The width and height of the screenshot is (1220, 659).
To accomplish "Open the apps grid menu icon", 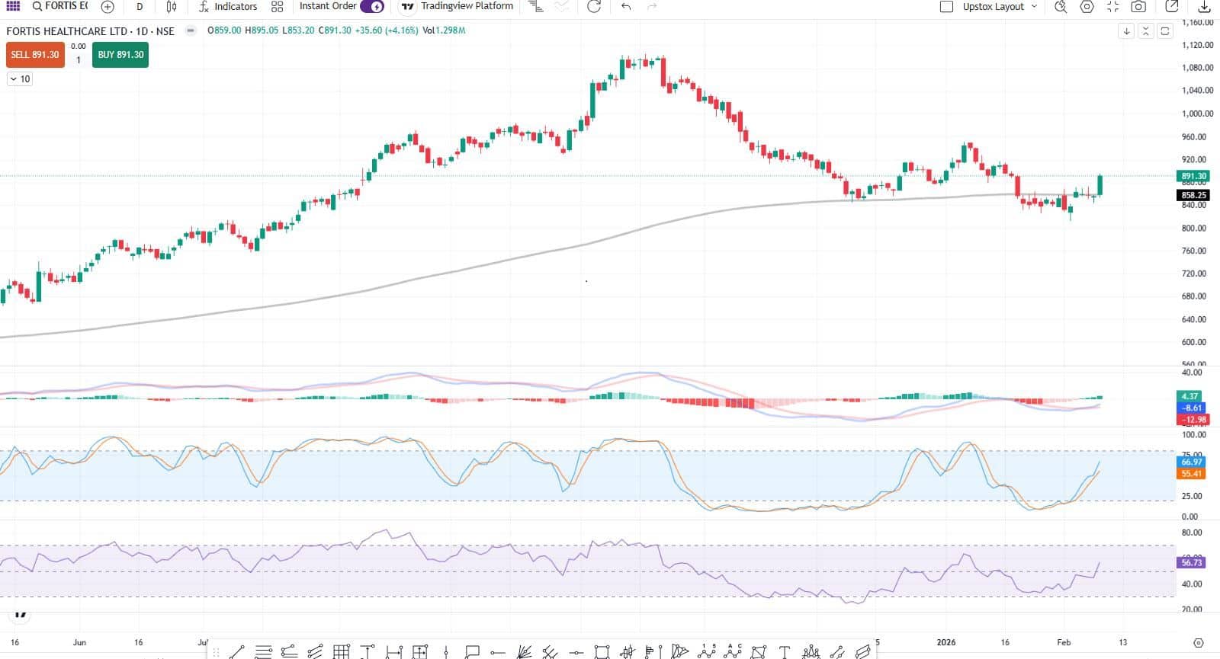I will pos(13,6).
